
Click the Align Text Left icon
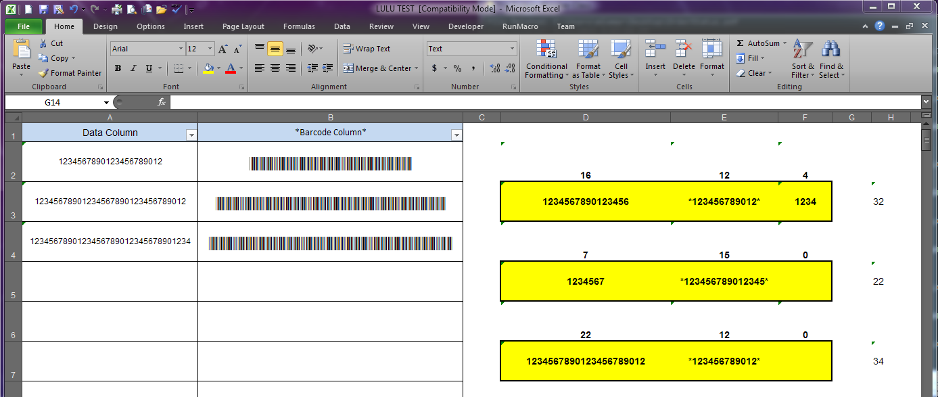click(259, 68)
